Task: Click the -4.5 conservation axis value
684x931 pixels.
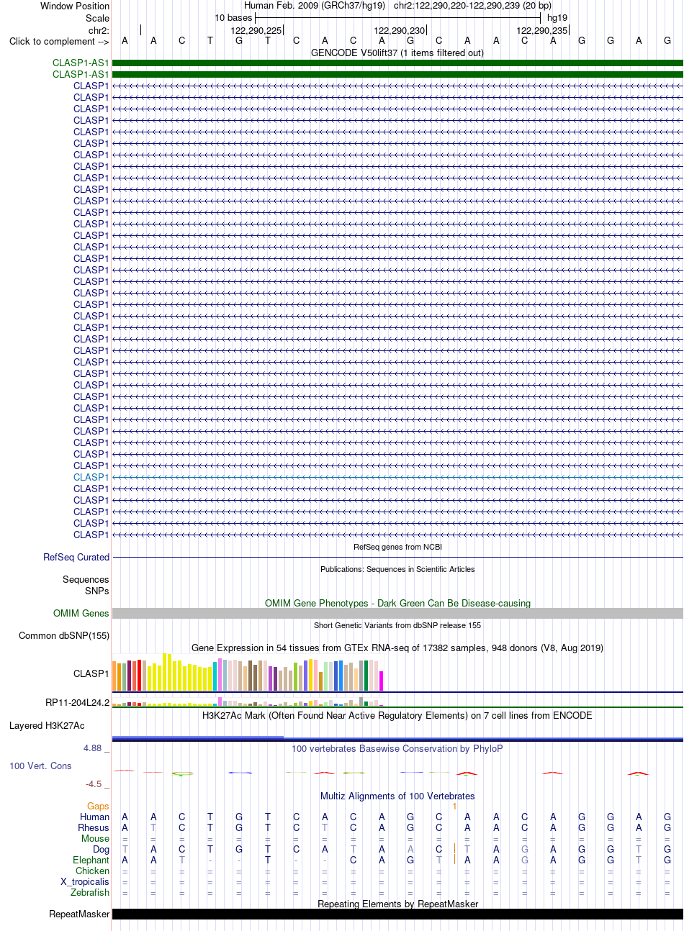Action: [x=94, y=784]
